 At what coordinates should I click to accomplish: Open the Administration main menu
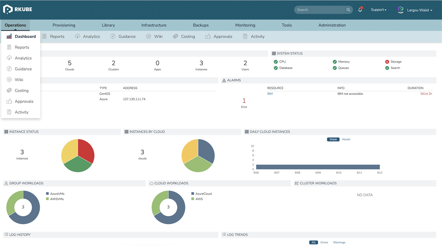tap(332, 25)
